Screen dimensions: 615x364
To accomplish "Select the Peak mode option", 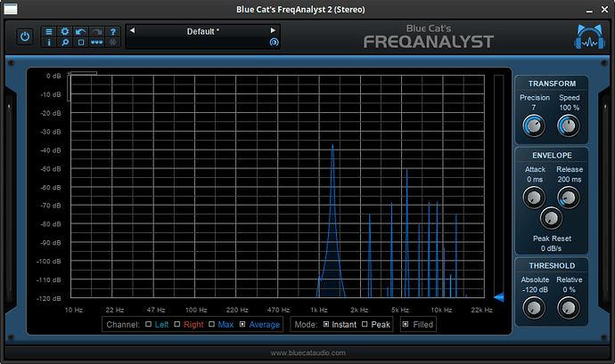I will (365, 324).
